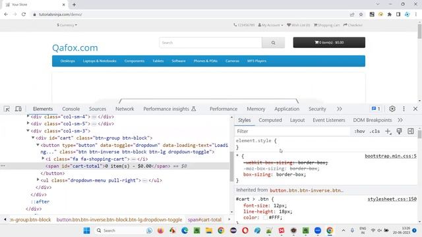Open the Security tab
422x237 pixels.
point(317,109)
